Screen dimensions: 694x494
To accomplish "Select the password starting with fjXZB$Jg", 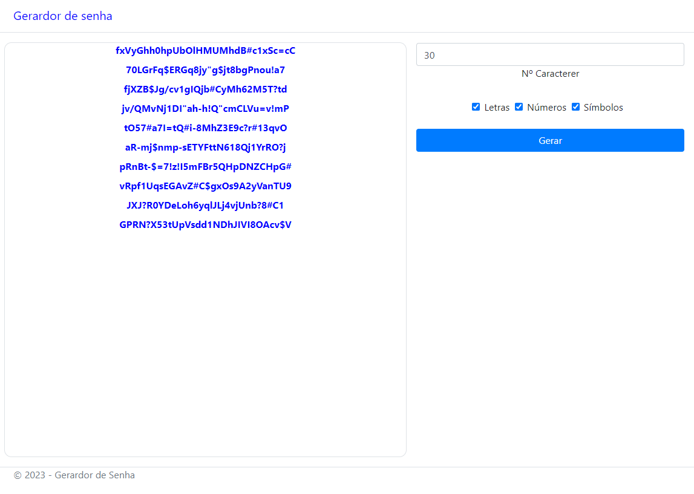I will pos(205,89).
